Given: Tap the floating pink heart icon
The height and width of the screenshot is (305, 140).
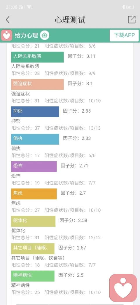Looking at the screenshot, I should point(123,288).
